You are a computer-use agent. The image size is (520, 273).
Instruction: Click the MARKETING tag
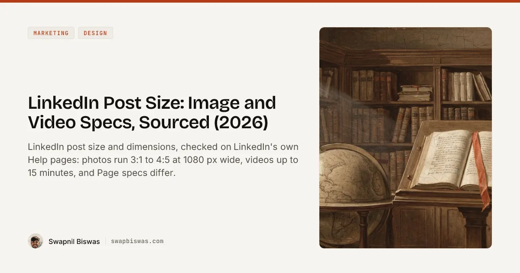[51, 33]
